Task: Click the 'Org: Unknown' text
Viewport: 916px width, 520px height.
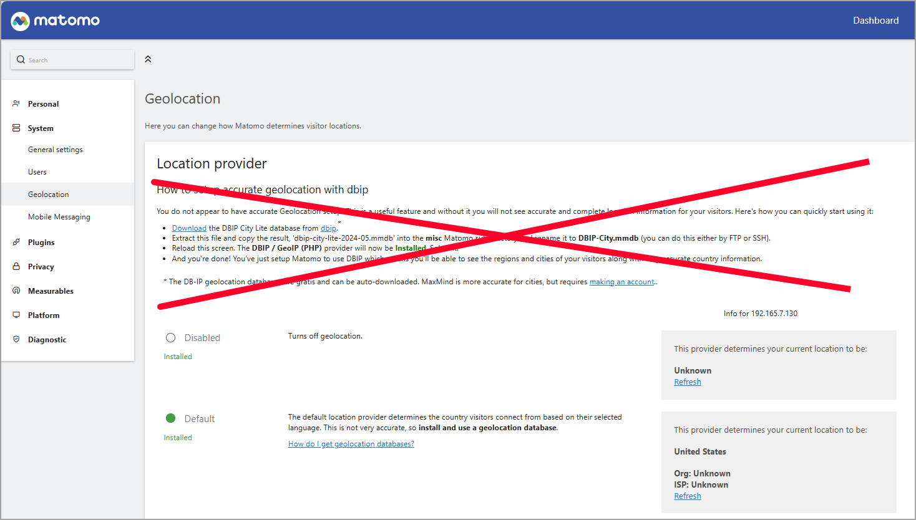Action: pyautogui.click(x=702, y=474)
